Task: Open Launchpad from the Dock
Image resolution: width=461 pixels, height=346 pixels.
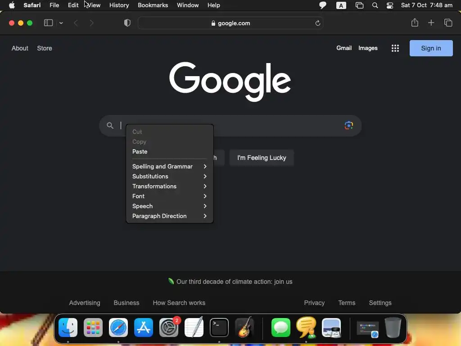Action: click(93, 328)
